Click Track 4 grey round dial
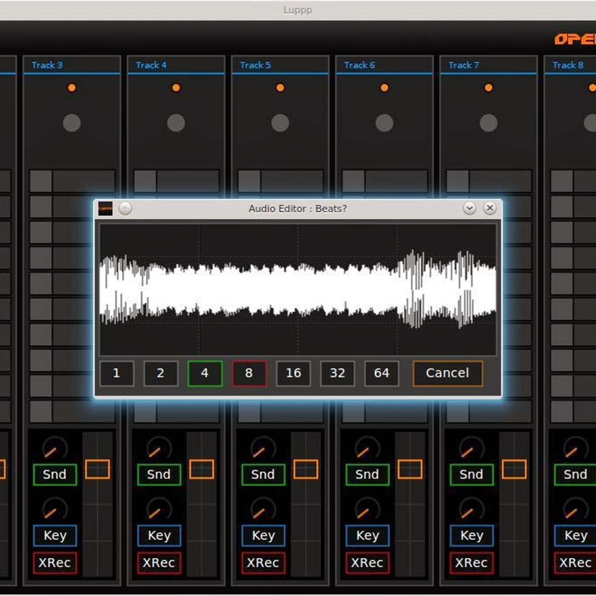Screen dimensions: 596x596 (x=176, y=123)
